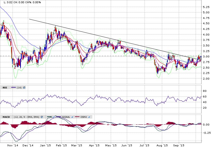Click the RSI panel title label
This screenshot has width=213, height=149.
pos(5,87)
